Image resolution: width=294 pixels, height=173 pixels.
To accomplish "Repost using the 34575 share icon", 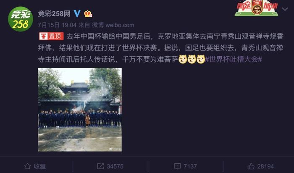I will pos(100,166).
